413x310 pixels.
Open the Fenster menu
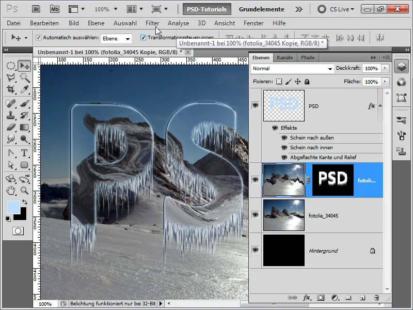pyautogui.click(x=253, y=23)
